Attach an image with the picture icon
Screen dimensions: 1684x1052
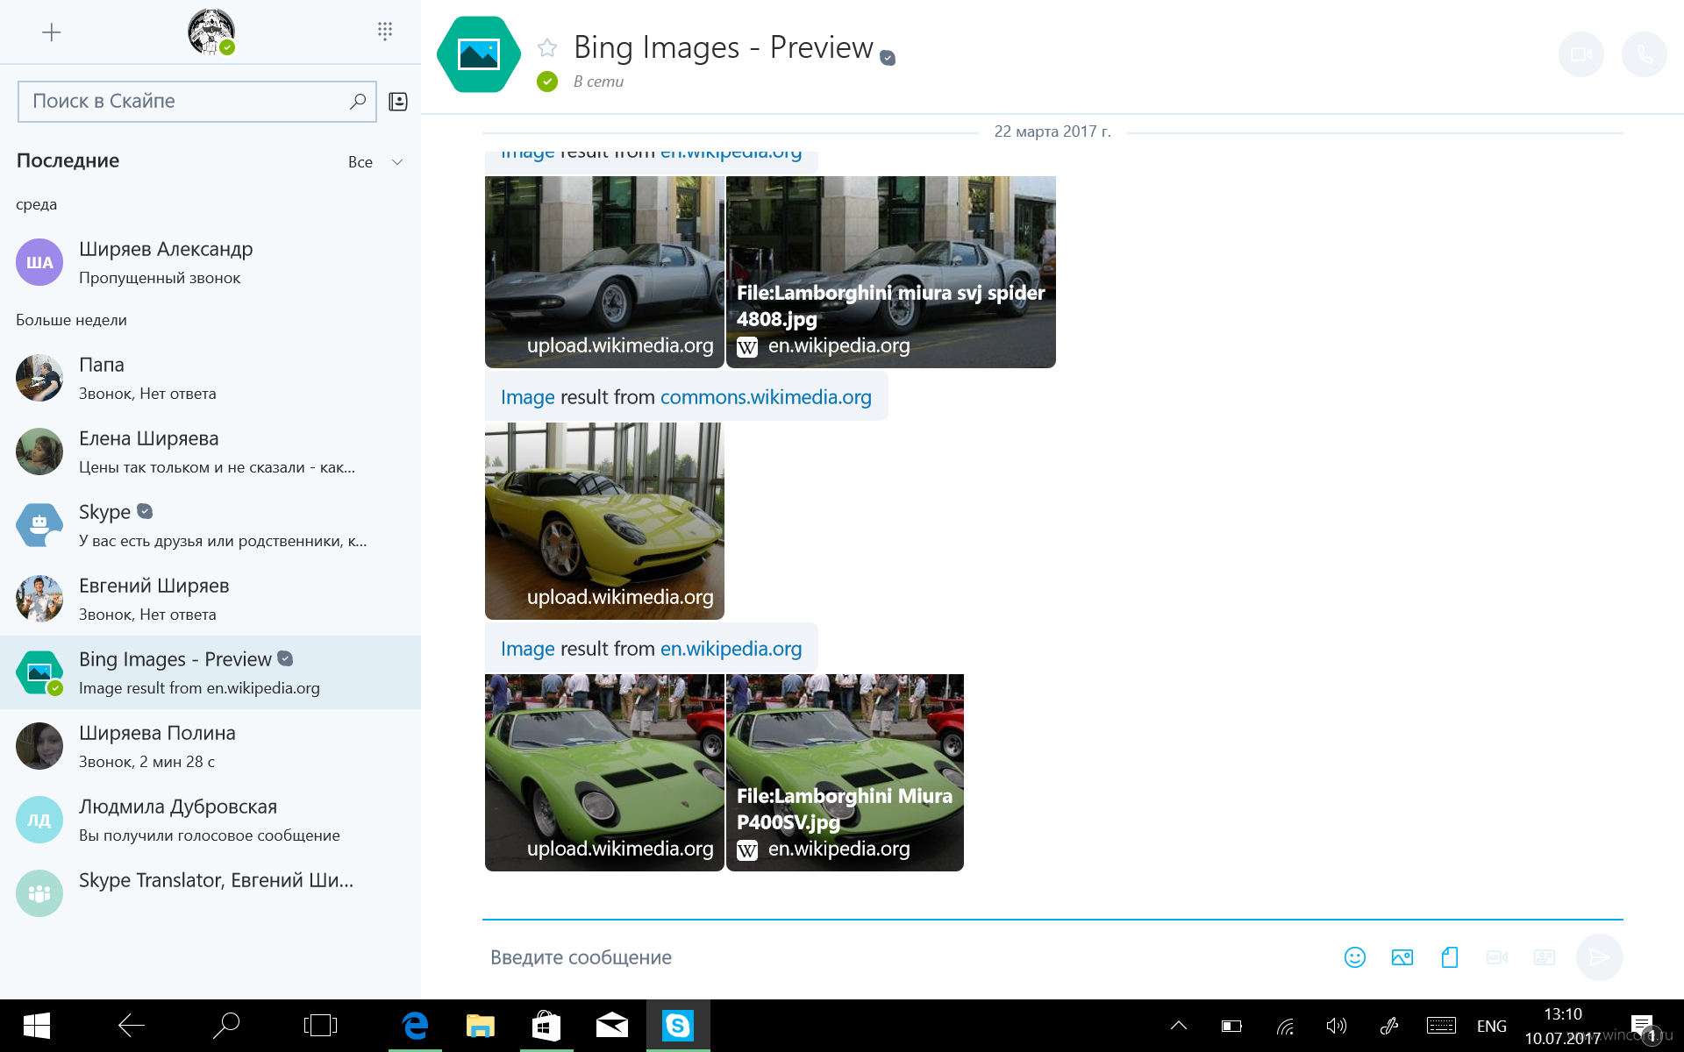pyautogui.click(x=1402, y=957)
